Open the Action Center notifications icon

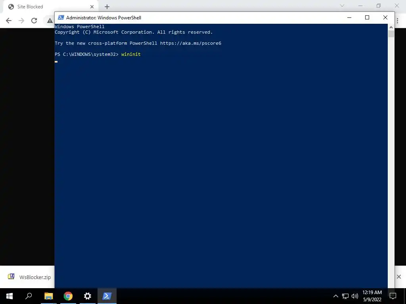393,296
